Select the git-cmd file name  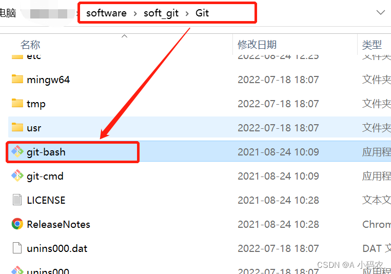(45, 177)
